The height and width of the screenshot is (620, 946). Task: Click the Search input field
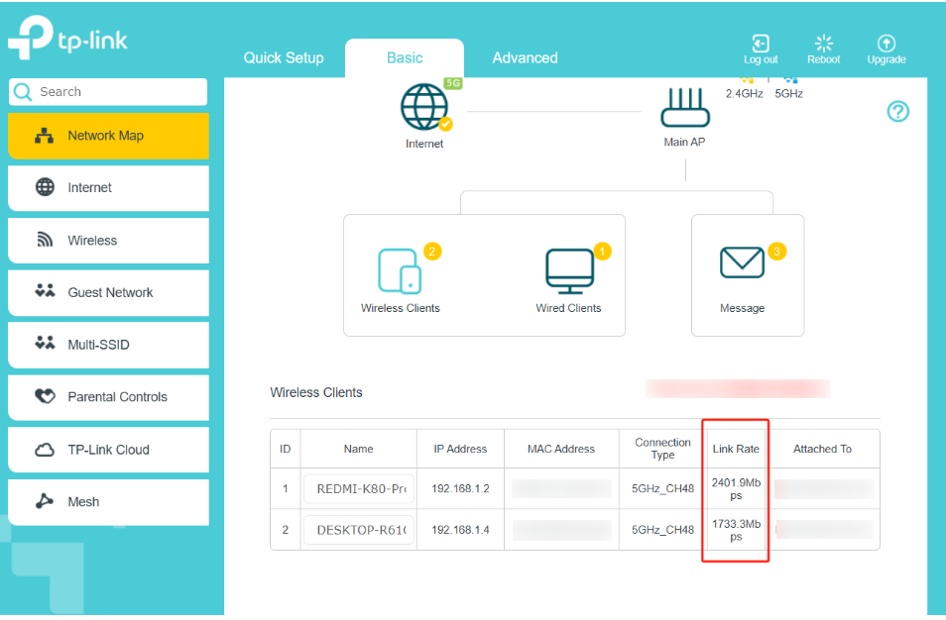117,92
